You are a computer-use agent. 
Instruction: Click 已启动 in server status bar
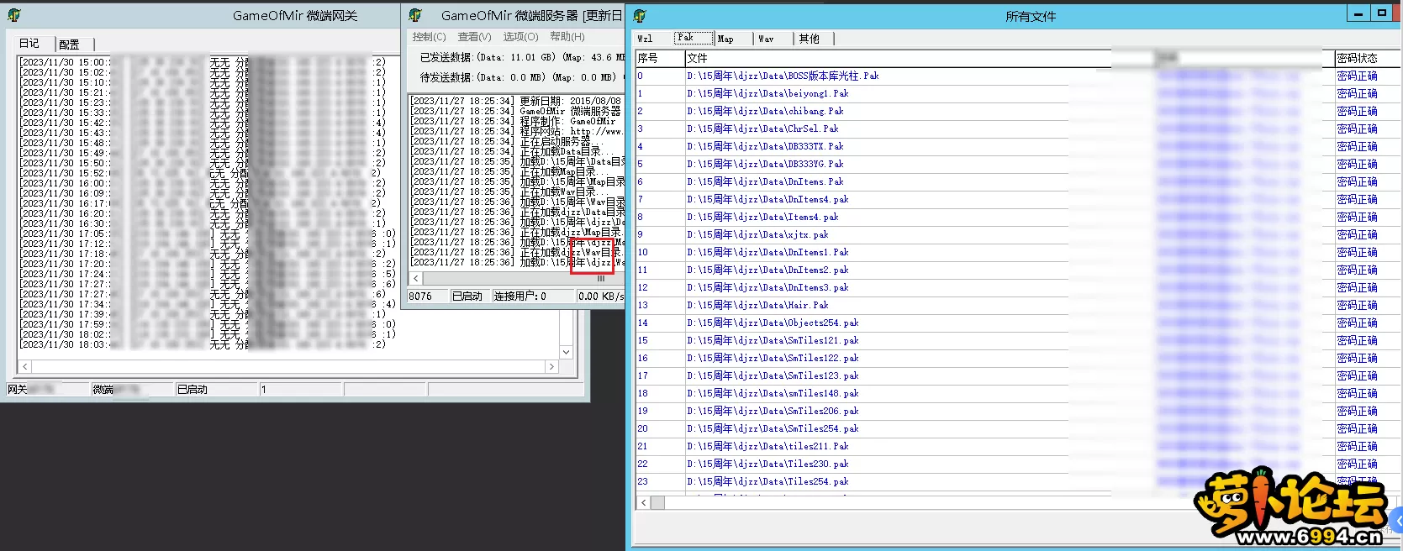tap(470, 296)
